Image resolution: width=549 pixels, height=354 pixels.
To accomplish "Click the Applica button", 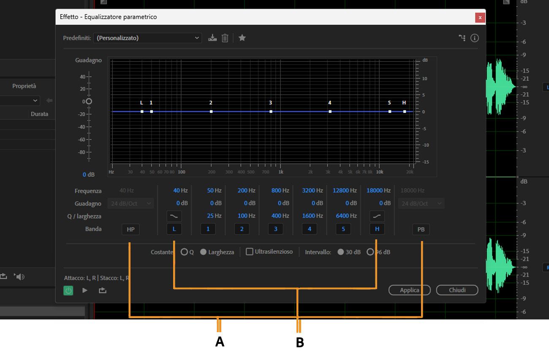I will click(409, 290).
